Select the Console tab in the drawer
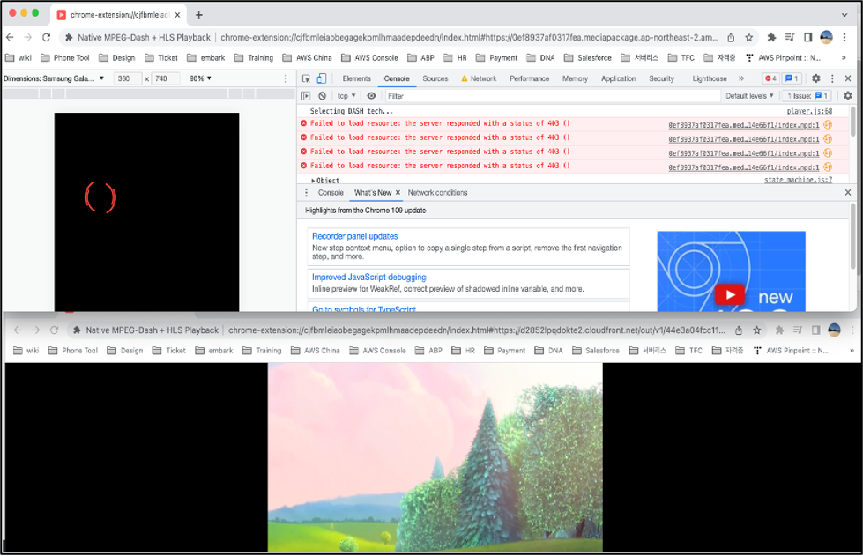Screen dimensions: 863x556 pos(331,192)
